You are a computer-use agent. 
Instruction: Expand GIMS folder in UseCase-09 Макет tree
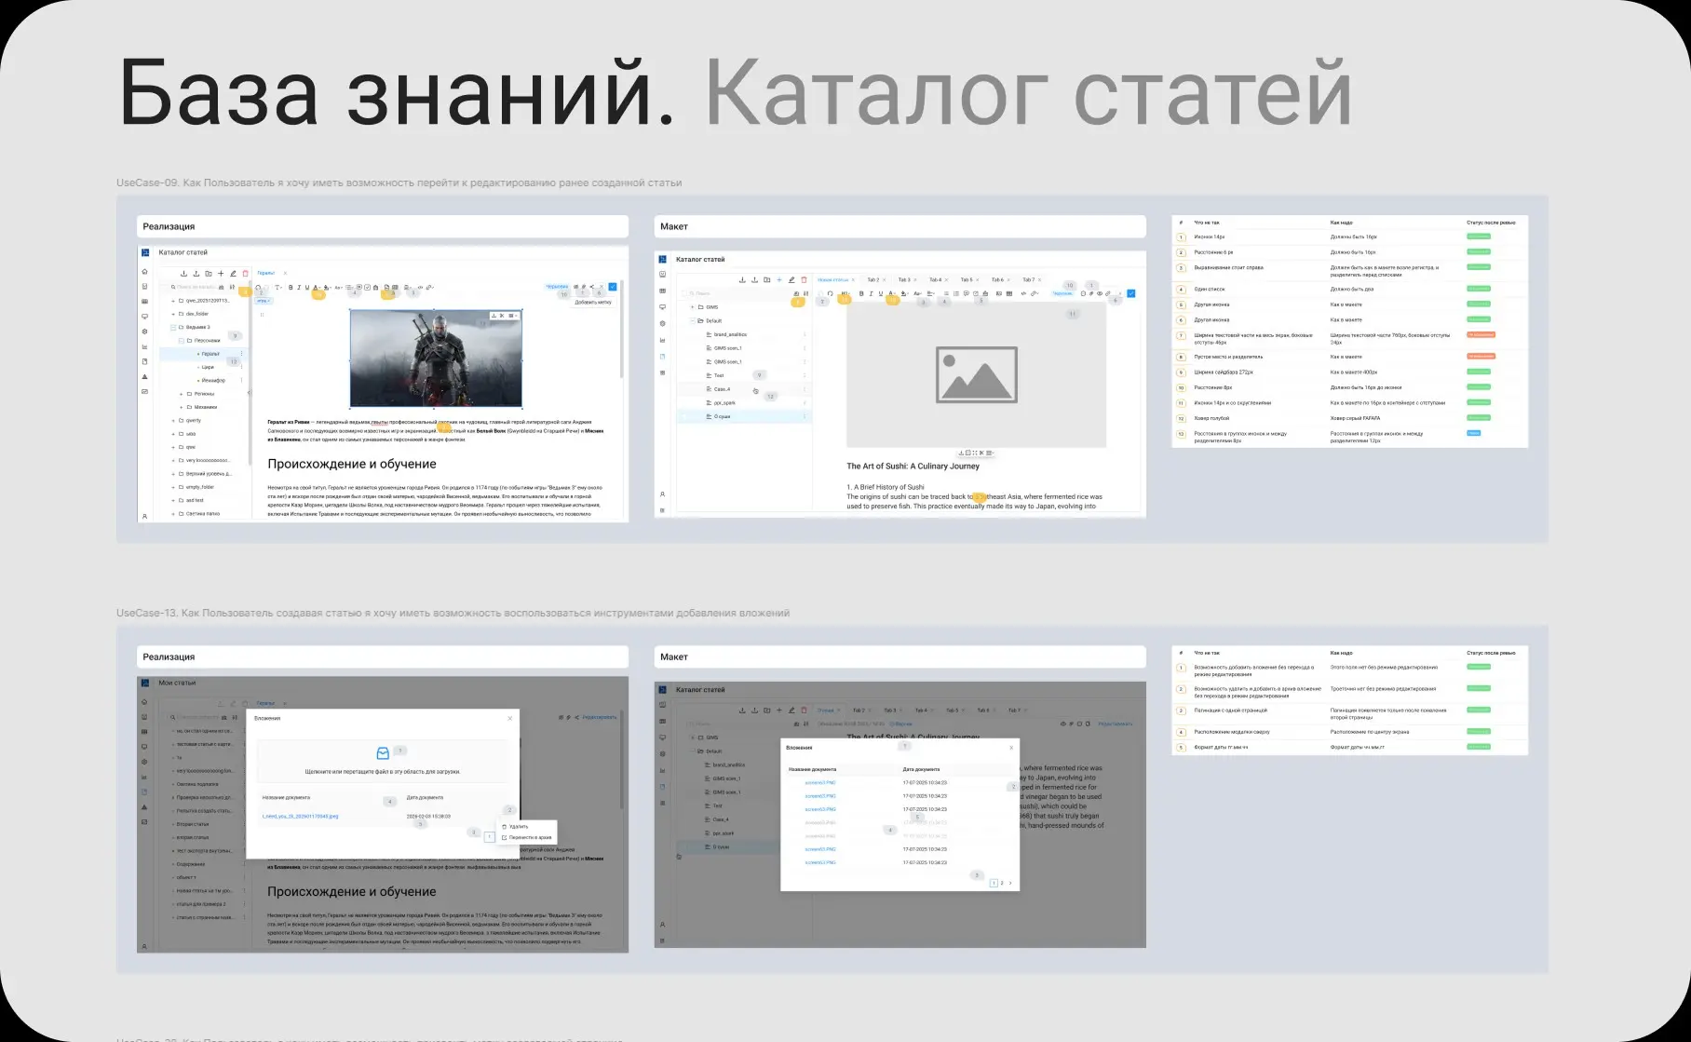click(x=692, y=307)
